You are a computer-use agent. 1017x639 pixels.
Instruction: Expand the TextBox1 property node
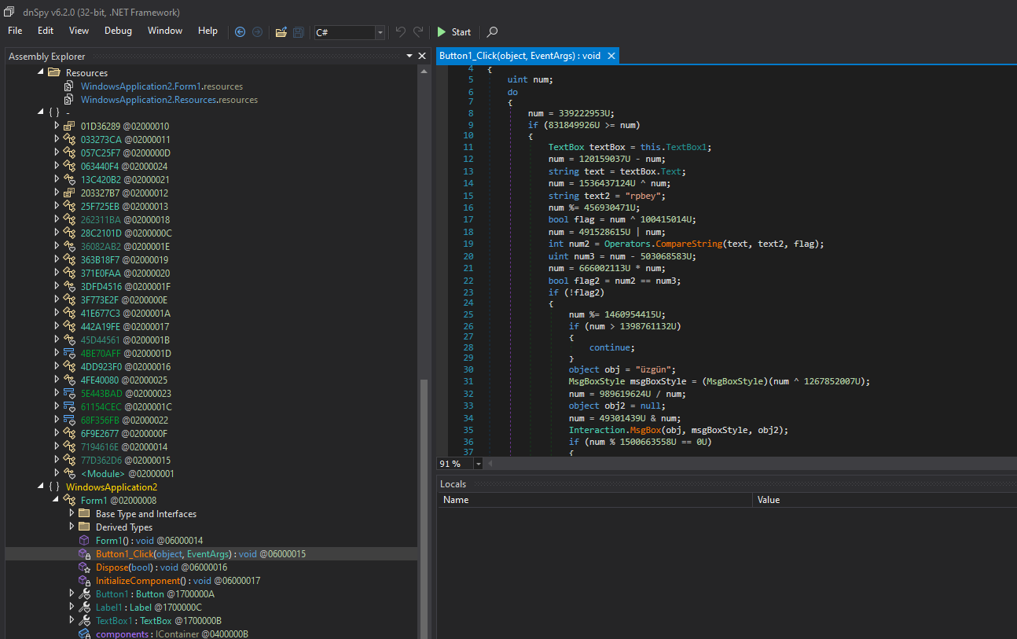click(72, 620)
